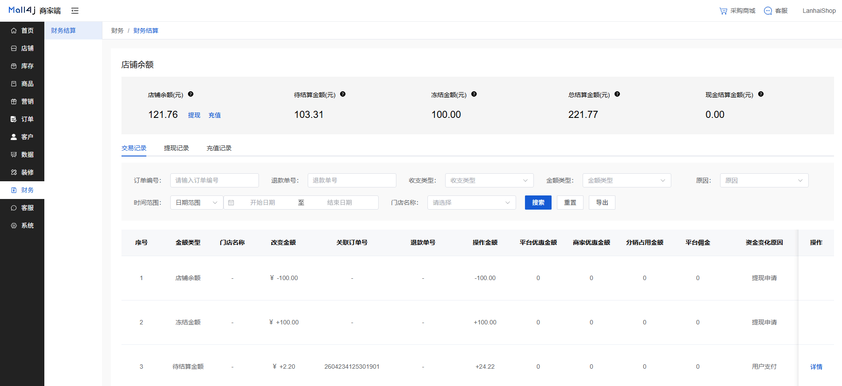The height and width of the screenshot is (386, 842).
Task: Click the 改变金额 column header
Action: point(283,242)
